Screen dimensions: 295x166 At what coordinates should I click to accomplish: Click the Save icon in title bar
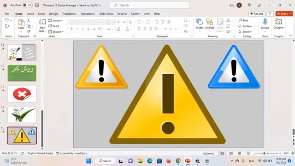coord(37,5)
